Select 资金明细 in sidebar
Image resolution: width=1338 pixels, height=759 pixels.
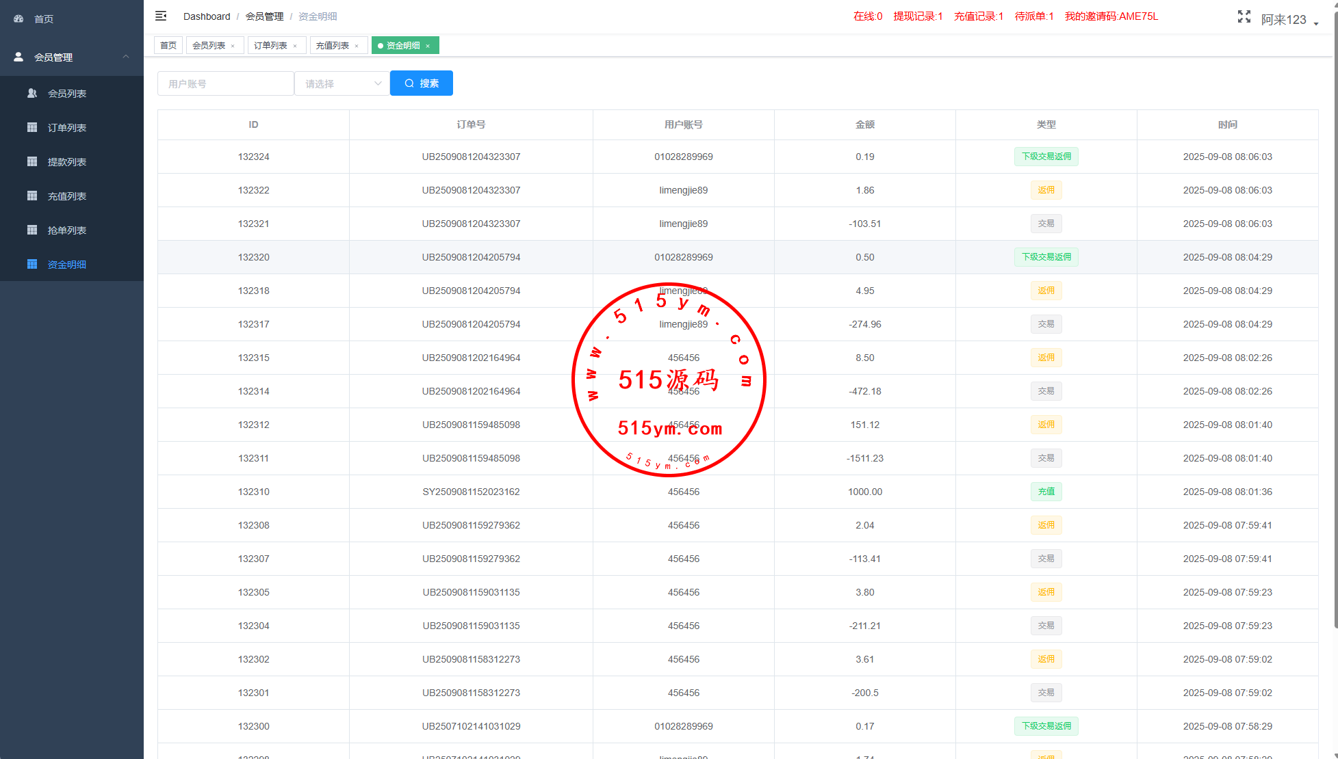66,265
